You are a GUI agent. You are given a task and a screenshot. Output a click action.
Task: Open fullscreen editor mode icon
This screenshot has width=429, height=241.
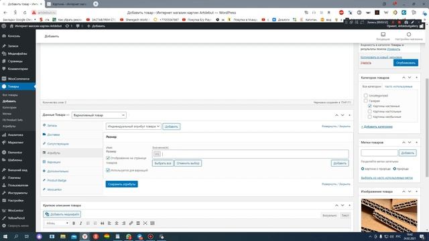click(x=145, y=223)
